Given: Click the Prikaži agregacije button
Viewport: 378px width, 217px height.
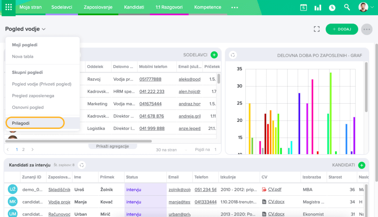Looking at the screenshot, I should click(x=113, y=146).
